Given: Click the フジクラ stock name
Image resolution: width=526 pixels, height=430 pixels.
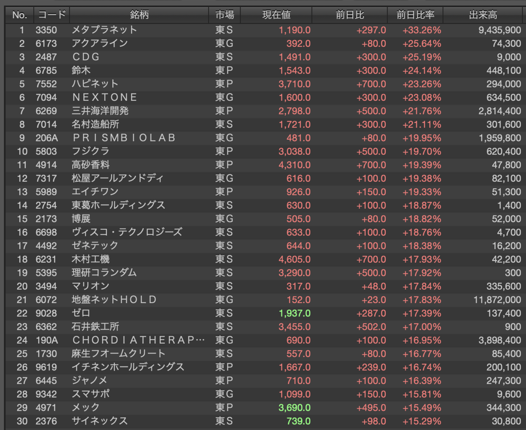Looking at the screenshot, I should [90, 152].
